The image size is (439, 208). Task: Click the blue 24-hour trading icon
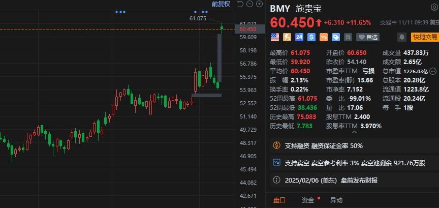299,37
